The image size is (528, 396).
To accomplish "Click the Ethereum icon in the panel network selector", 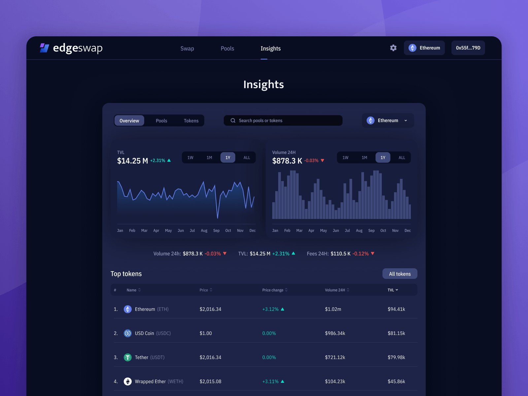I will (371, 120).
